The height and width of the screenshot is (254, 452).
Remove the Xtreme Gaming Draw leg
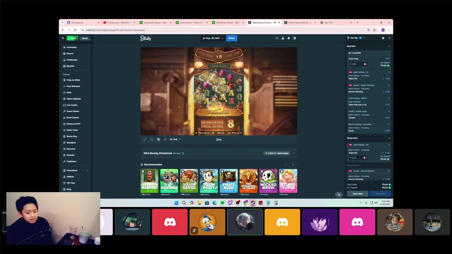[389, 125]
